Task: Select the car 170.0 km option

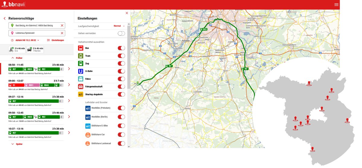Action: tap(35, 50)
